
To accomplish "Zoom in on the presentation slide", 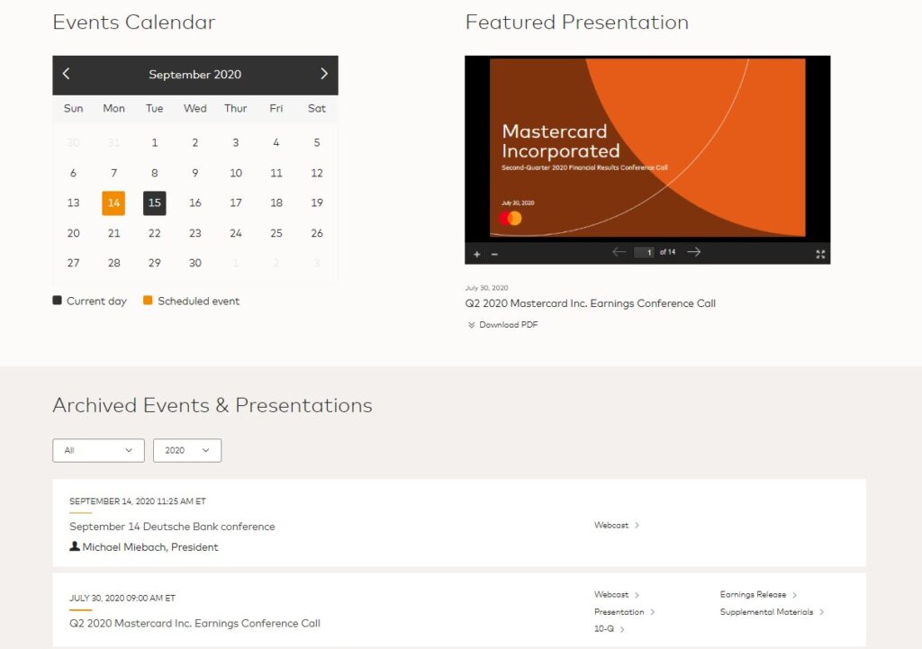I will click(477, 254).
